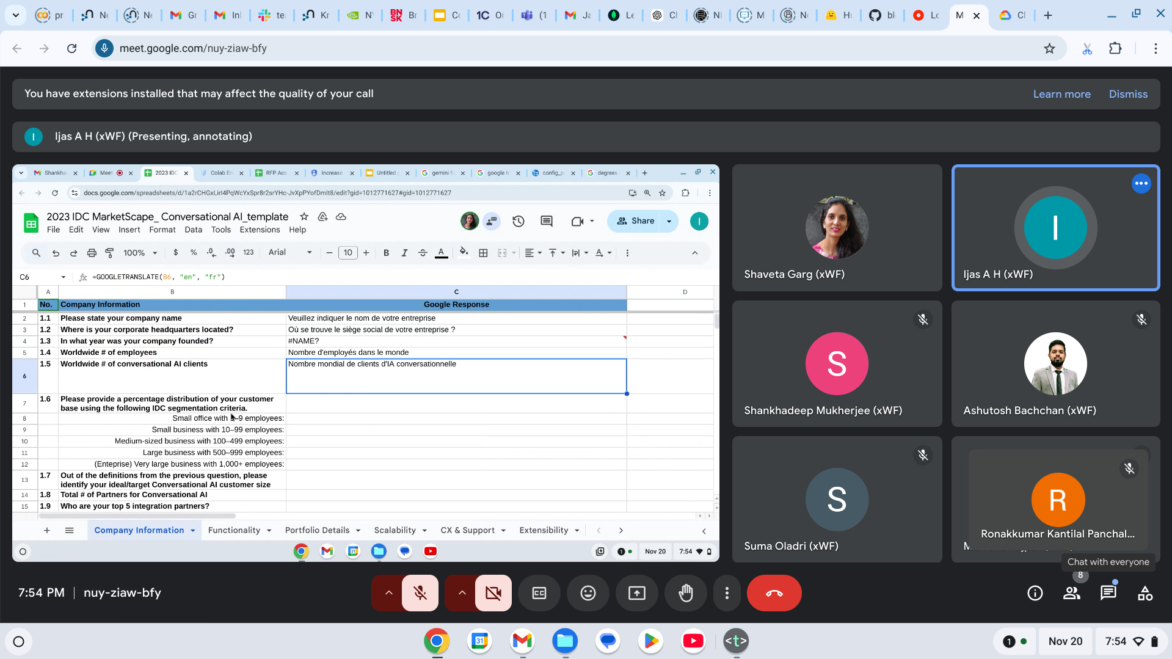The image size is (1172, 659).
Task: Expand the Share button dropdown arrow
Action: tap(669, 221)
